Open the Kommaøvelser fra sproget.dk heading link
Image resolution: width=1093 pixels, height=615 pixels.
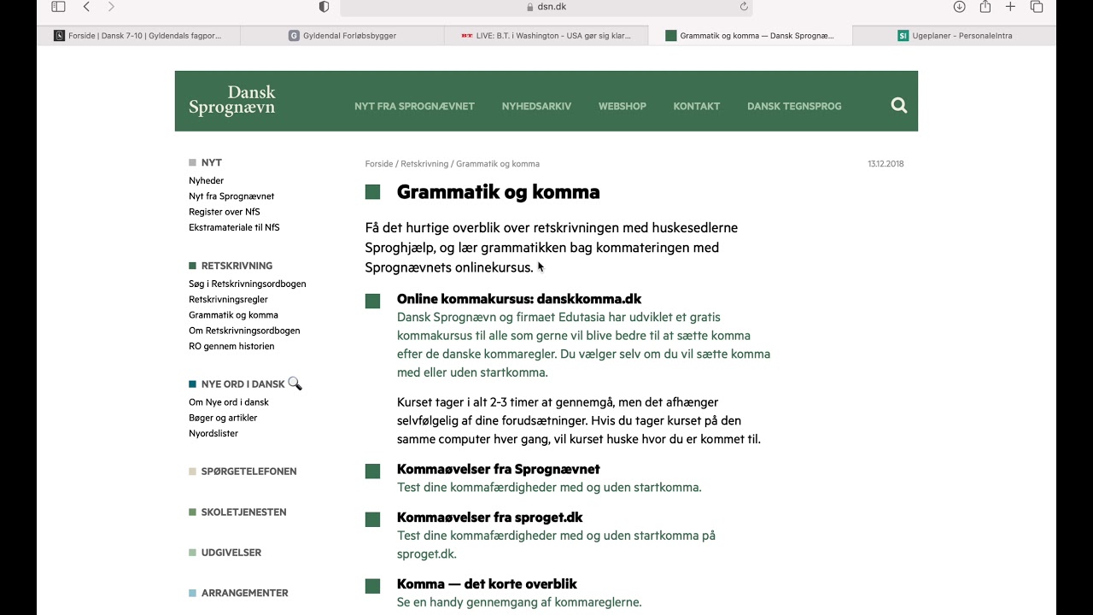(x=489, y=517)
